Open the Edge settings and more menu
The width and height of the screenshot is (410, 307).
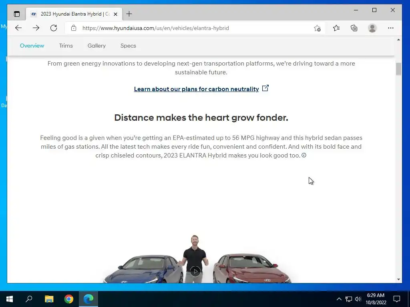pyautogui.click(x=391, y=28)
